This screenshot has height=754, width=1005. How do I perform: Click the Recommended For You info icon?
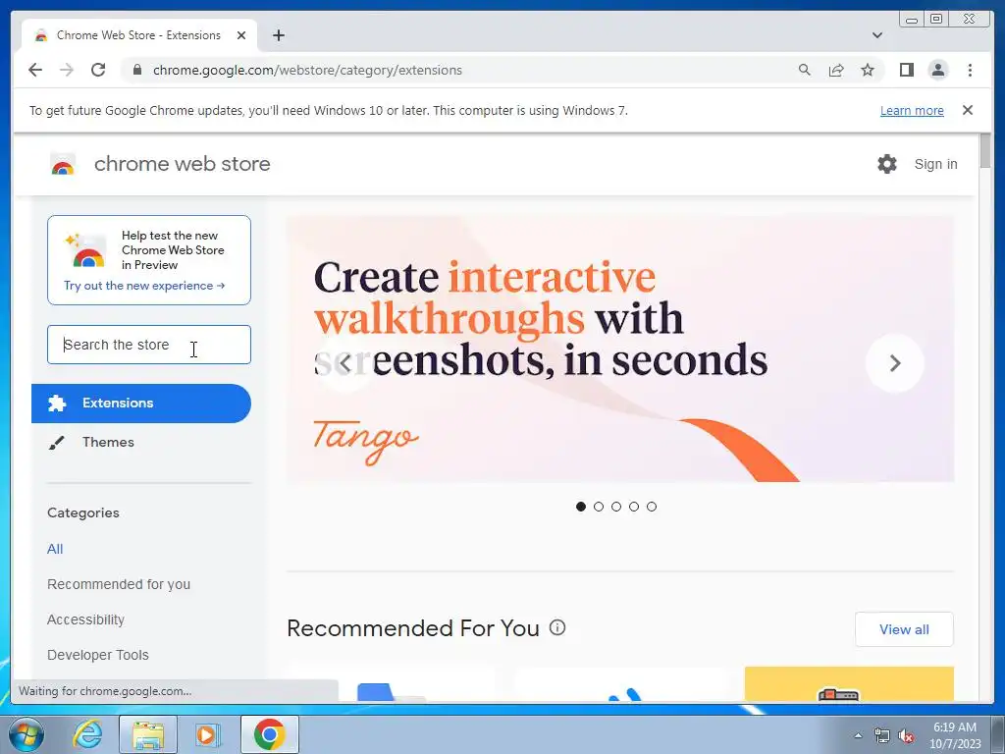[557, 627]
